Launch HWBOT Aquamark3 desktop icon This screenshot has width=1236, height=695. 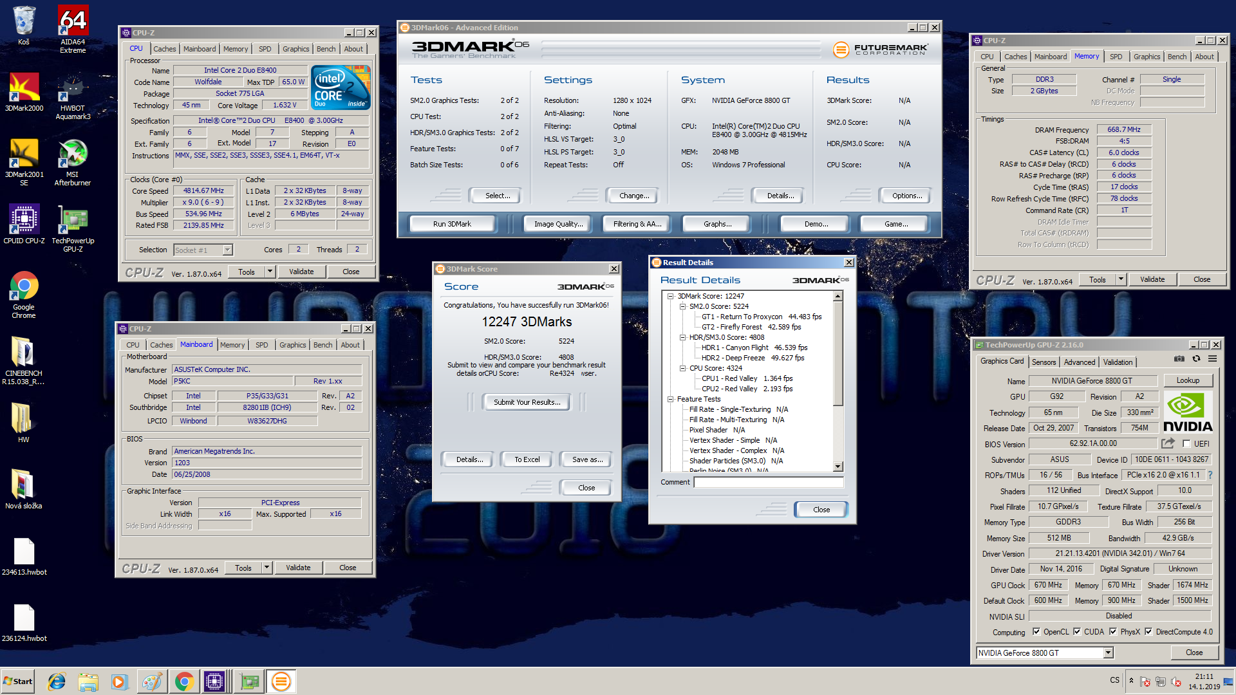[73, 97]
